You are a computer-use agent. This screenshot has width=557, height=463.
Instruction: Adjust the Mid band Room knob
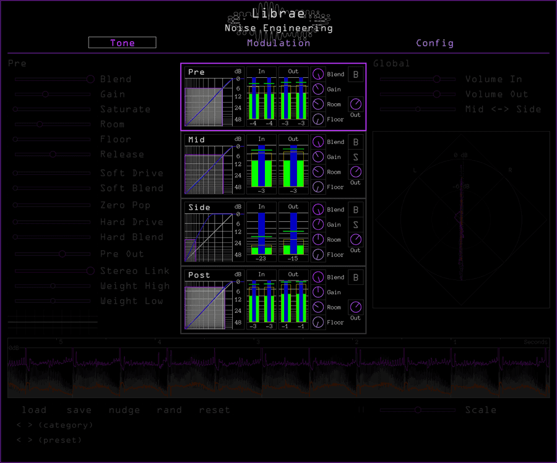318,172
